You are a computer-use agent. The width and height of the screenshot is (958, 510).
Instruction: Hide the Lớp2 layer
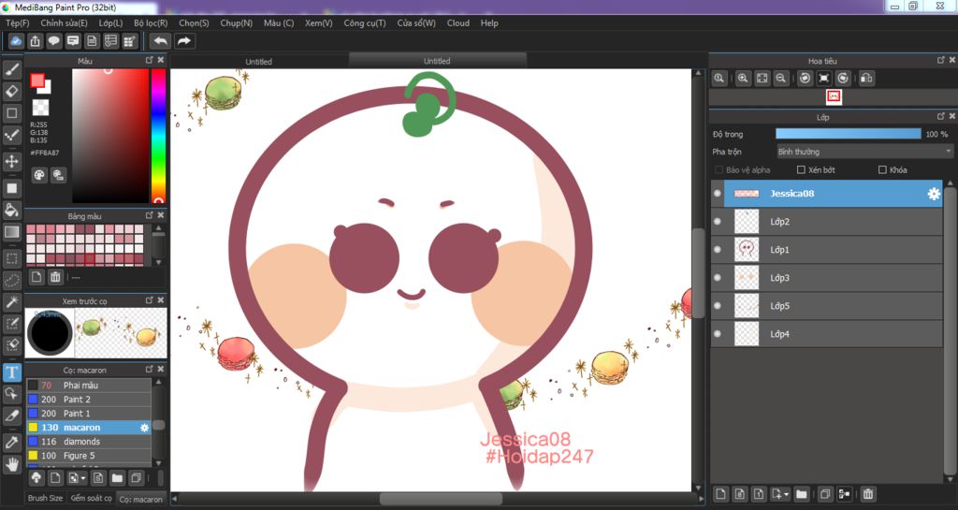click(718, 222)
